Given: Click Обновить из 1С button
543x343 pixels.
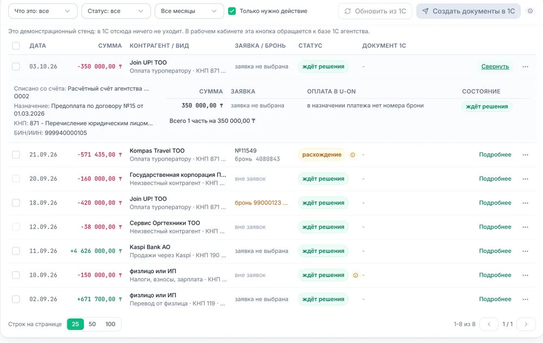Looking at the screenshot, I should tap(375, 11).
